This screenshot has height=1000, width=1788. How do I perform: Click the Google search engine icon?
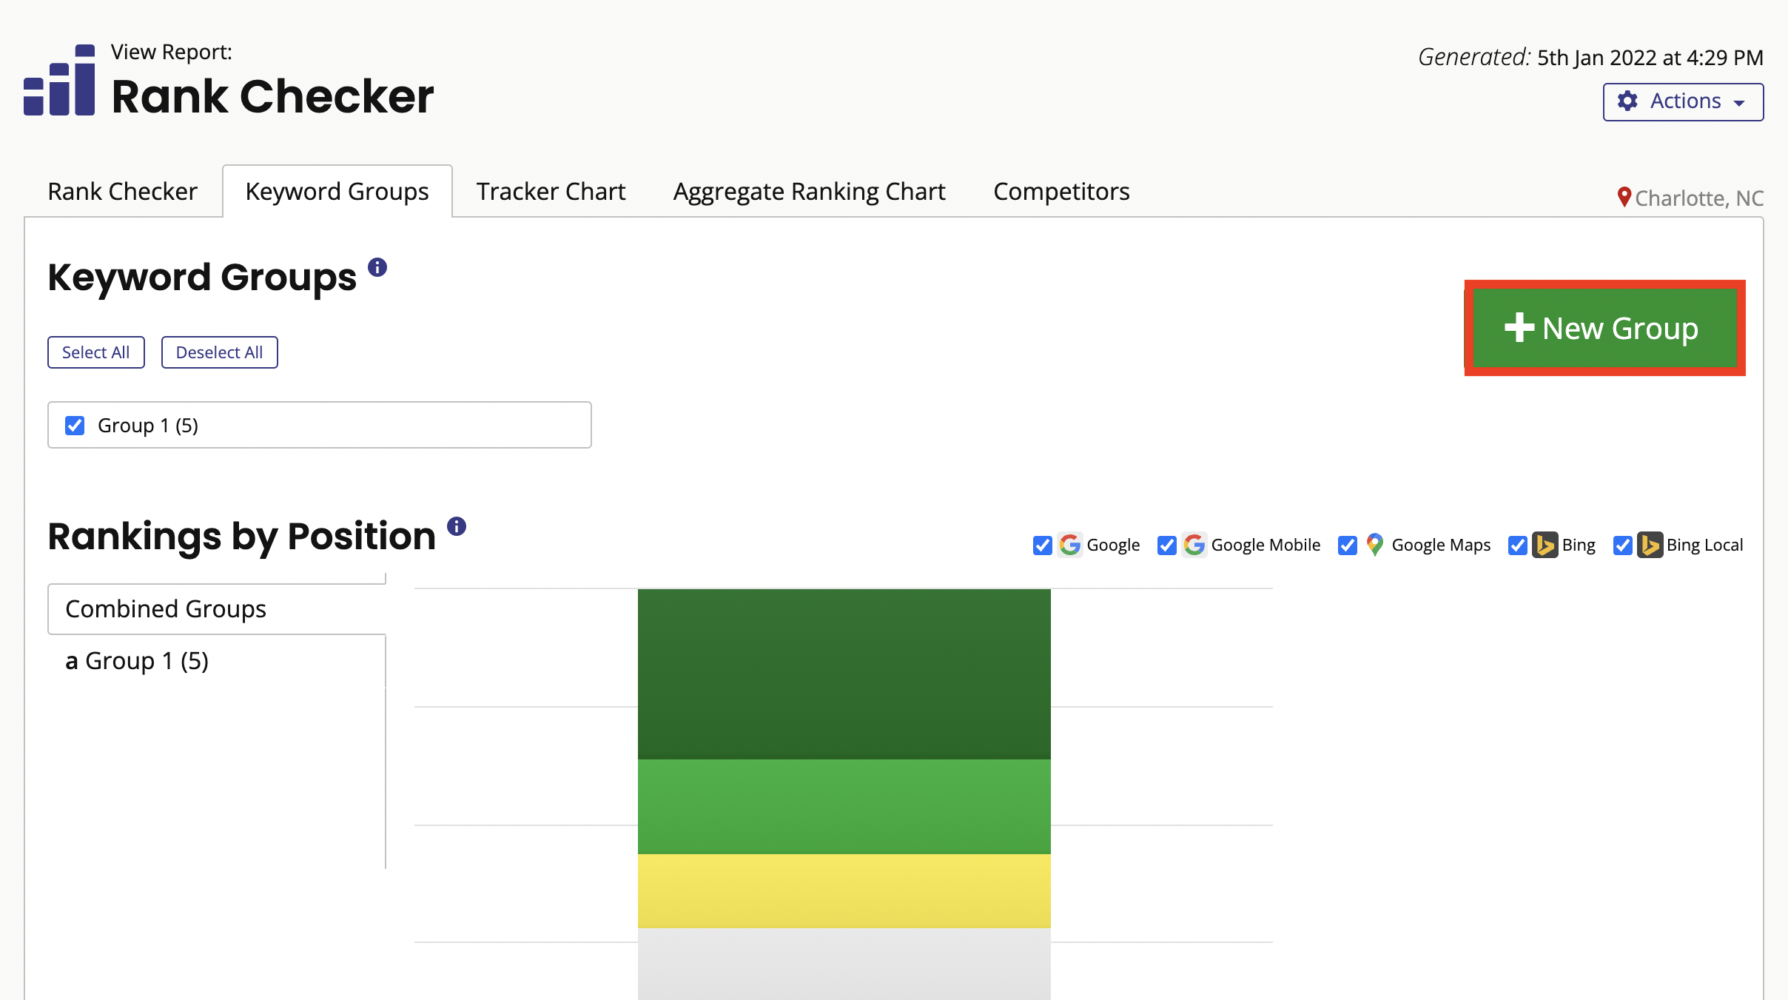point(1070,545)
